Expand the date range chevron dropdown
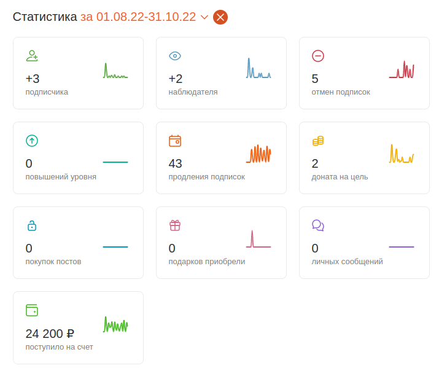The width and height of the screenshot is (439, 368). 204,17
